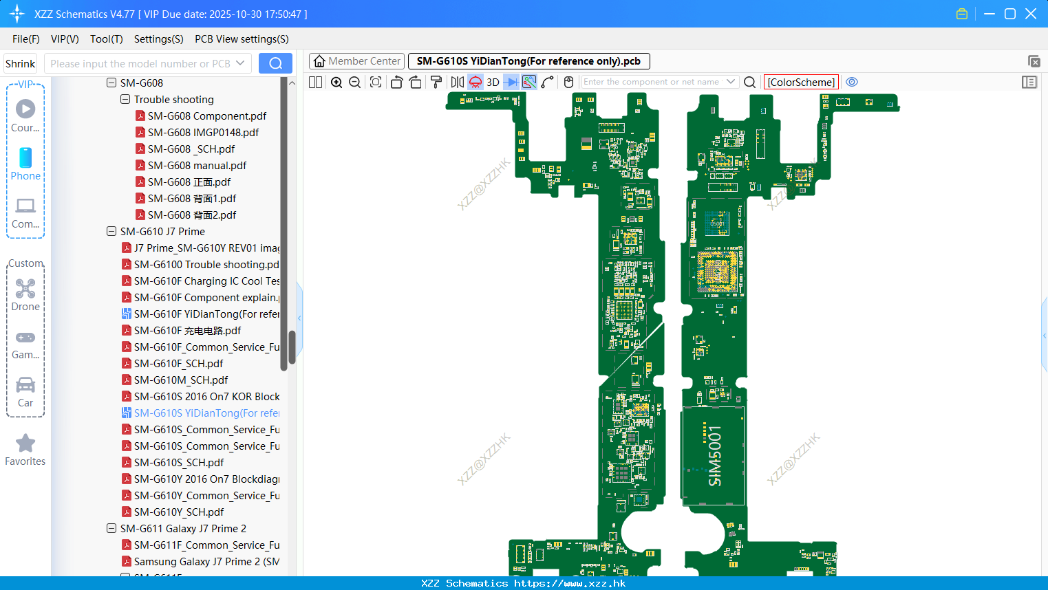Screen dimensions: 1048x590
Task: Collapse the Trouble shooting folder
Action: [x=125, y=99]
